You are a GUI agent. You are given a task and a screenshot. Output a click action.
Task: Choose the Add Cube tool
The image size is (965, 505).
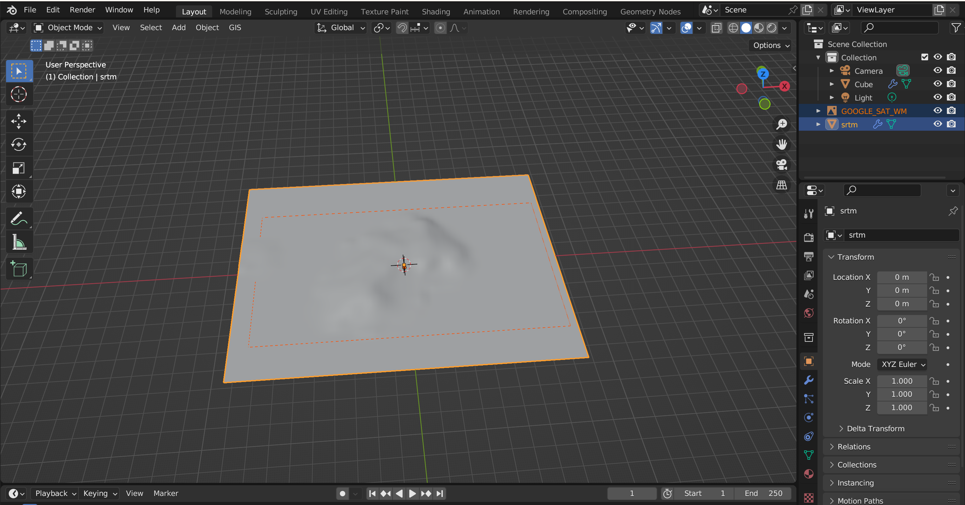(x=19, y=269)
